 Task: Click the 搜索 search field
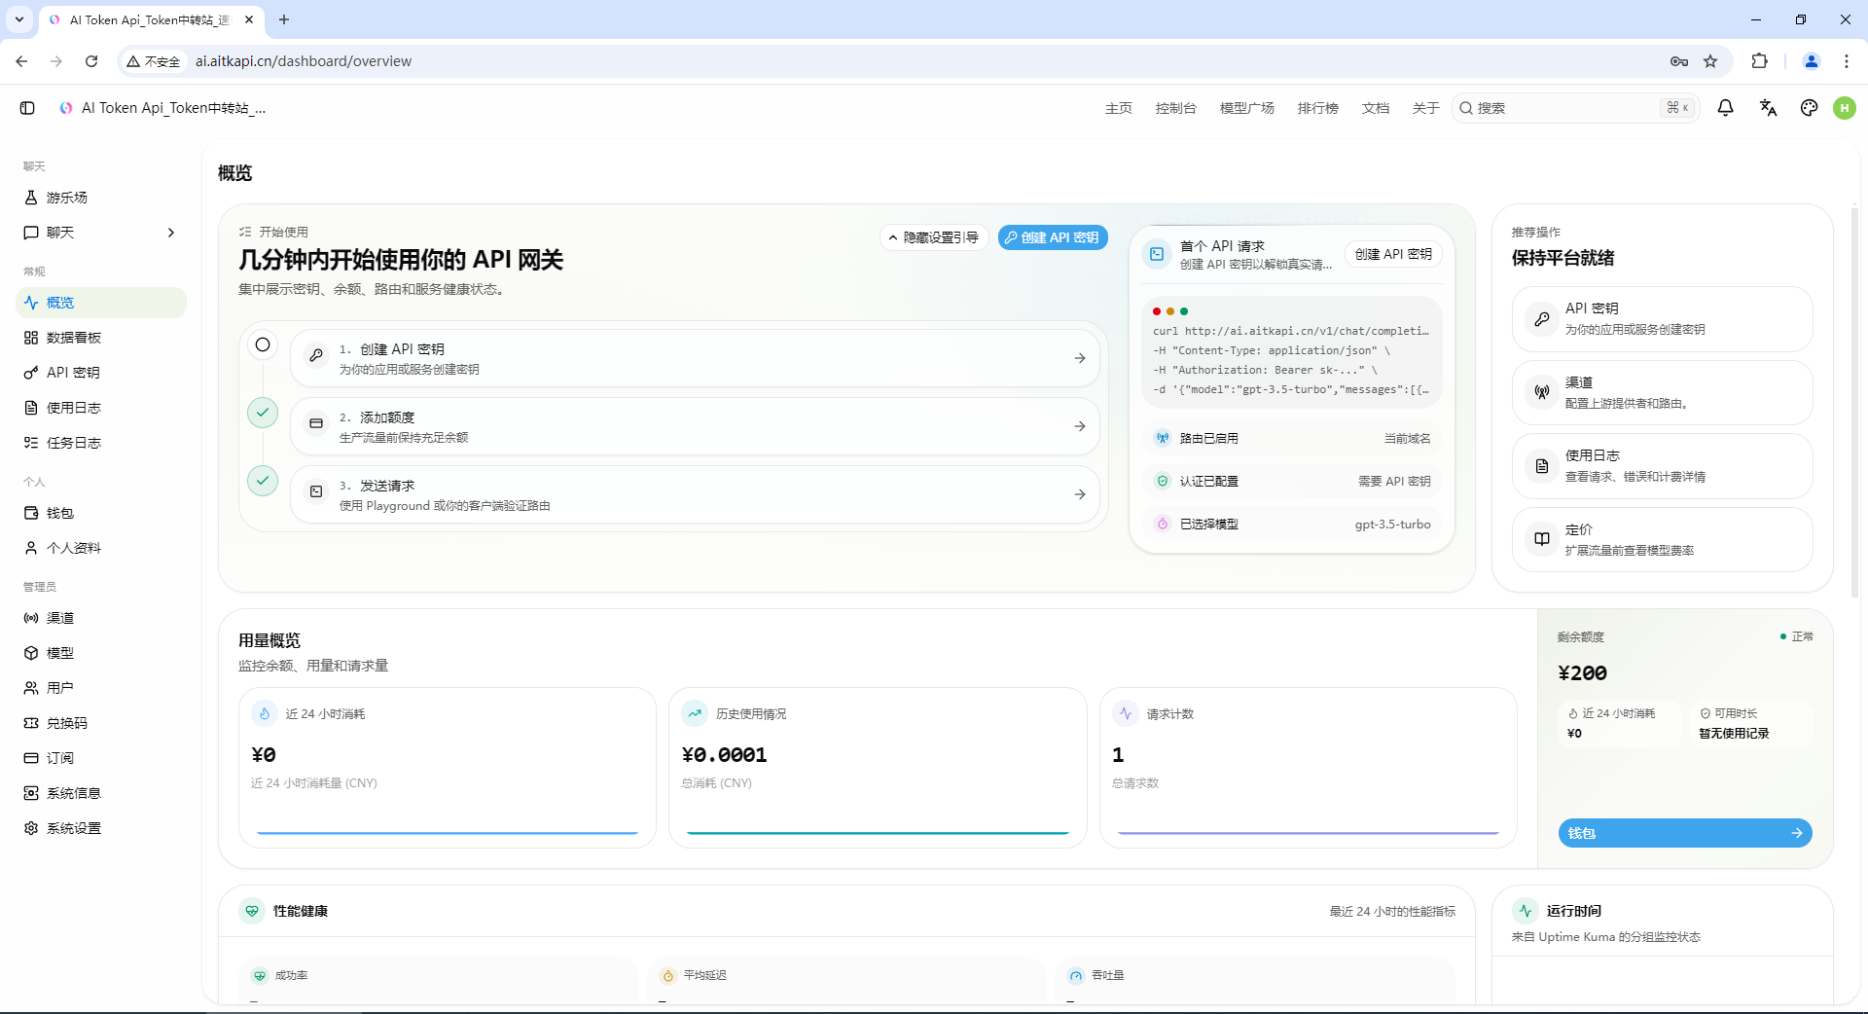point(1576,108)
